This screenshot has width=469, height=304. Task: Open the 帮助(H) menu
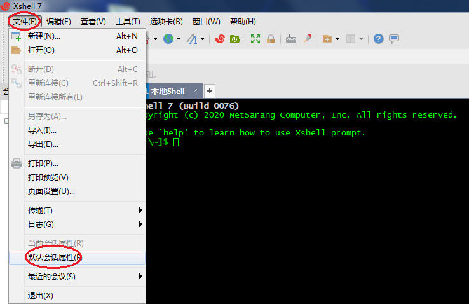tap(243, 22)
